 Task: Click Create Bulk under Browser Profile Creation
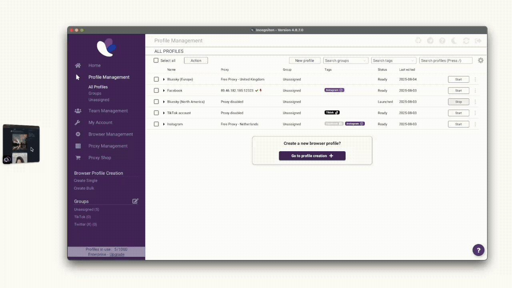click(84, 188)
